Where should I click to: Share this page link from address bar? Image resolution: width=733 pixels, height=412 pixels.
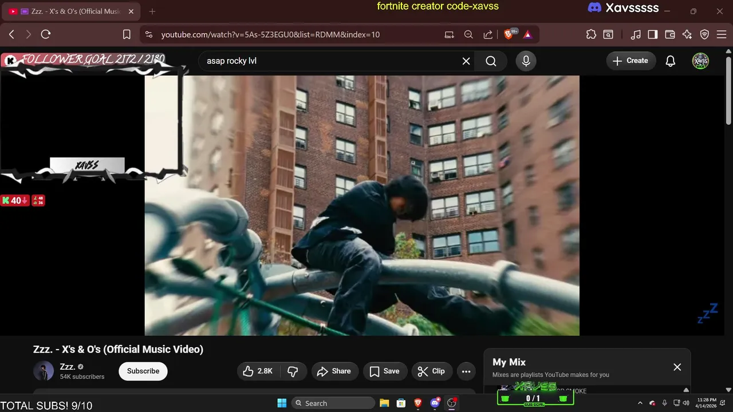[488, 34]
